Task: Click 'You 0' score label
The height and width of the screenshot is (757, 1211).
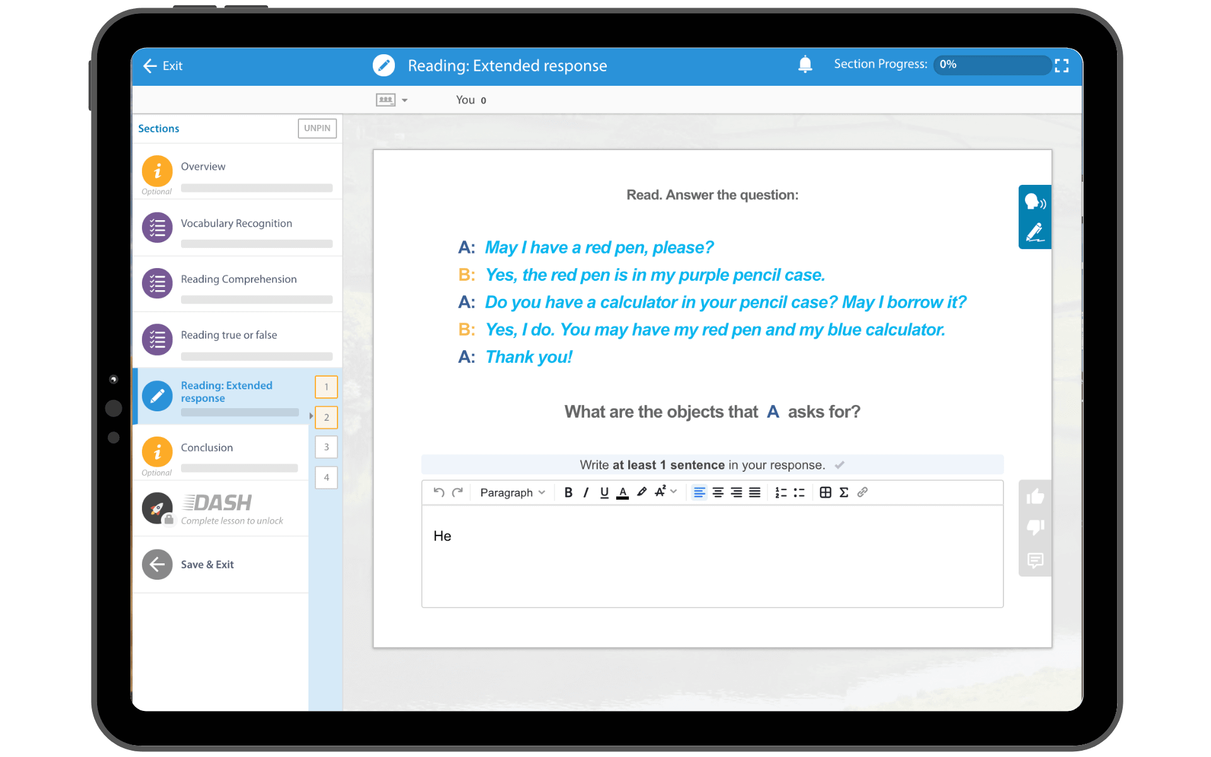Action: click(471, 100)
